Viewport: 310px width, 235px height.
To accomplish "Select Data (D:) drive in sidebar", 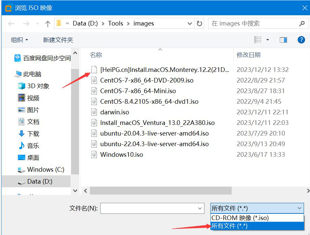I will point(36,181).
